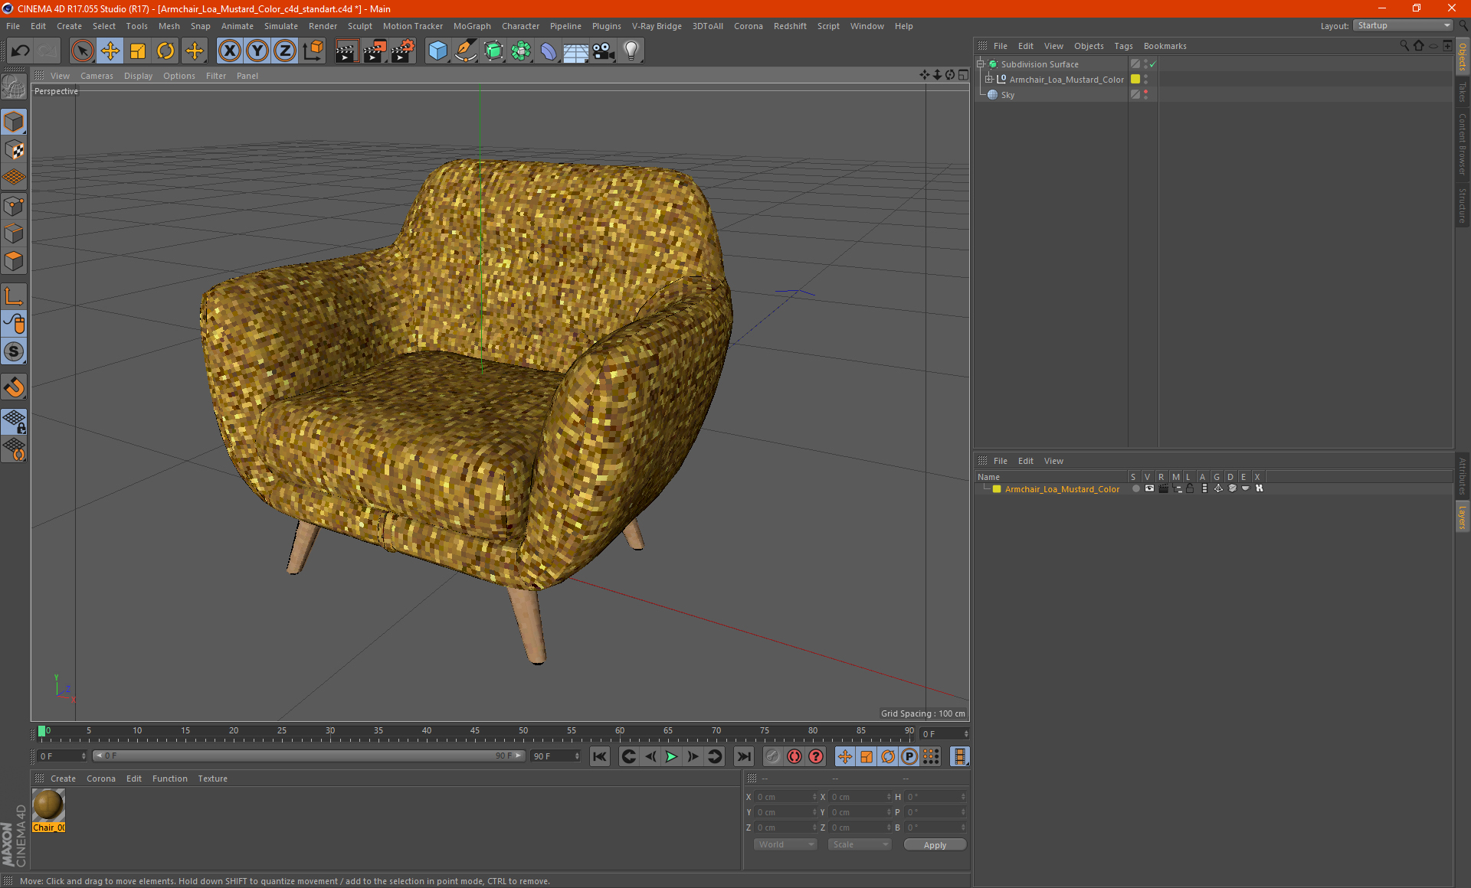Open the World coordinate dropdown
The height and width of the screenshot is (888, 1471).
785,844
